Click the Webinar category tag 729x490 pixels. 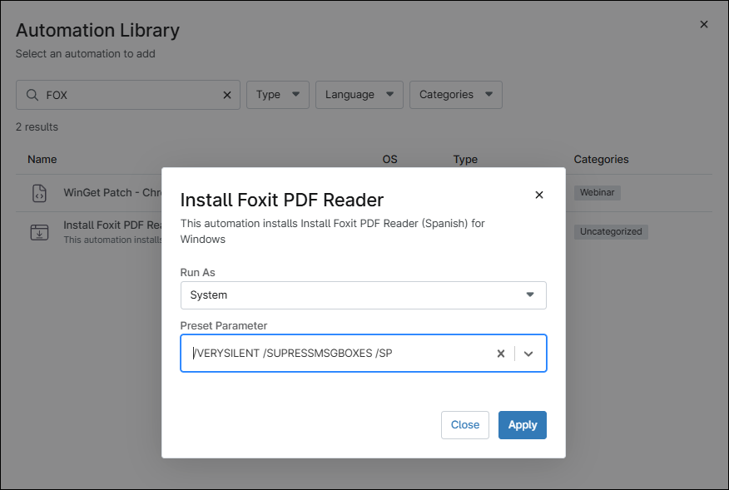click(x=597, y=192)
